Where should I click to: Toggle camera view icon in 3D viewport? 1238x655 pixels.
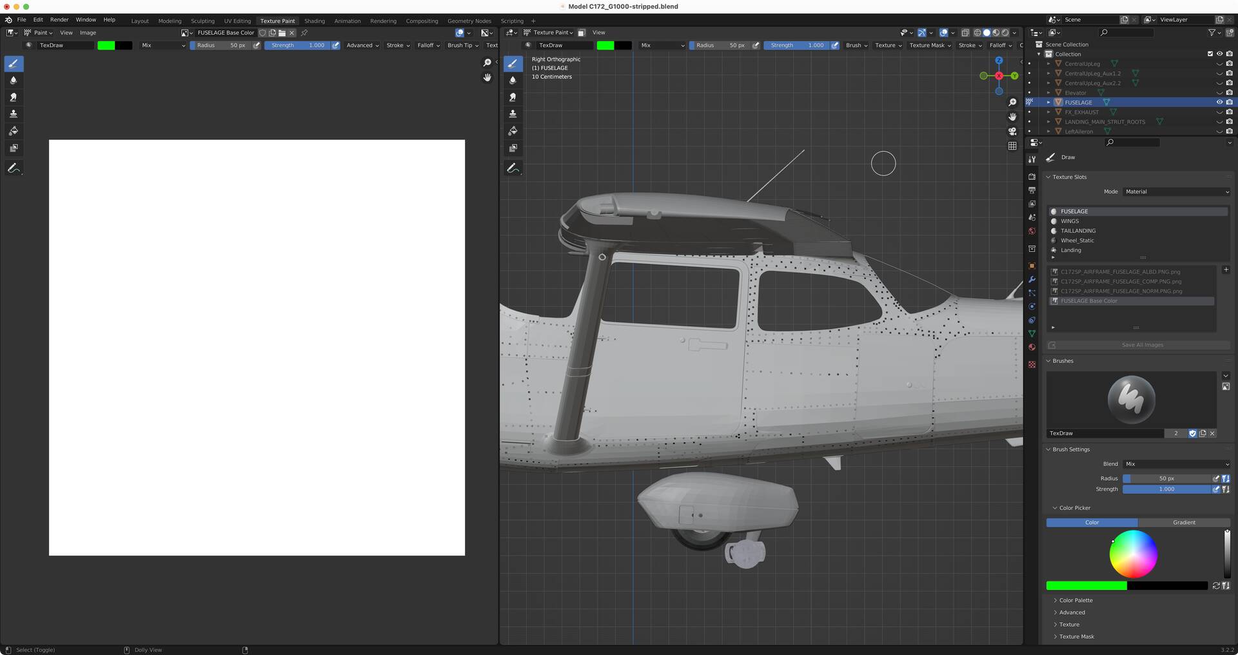click(x=1012, y=132)
